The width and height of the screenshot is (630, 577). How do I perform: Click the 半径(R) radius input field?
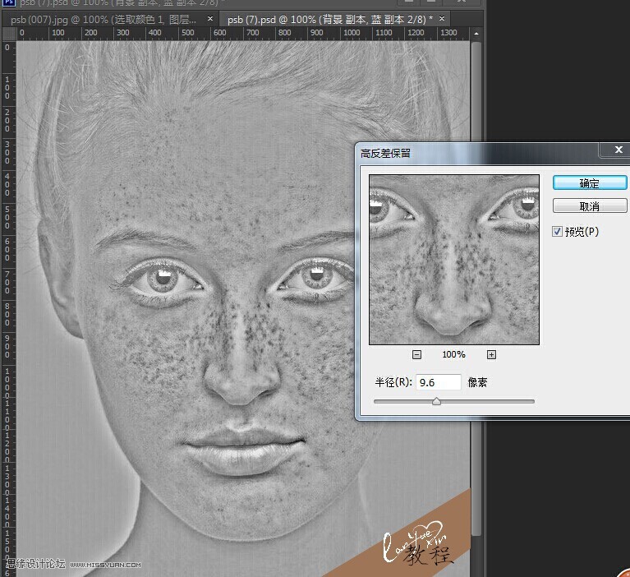(x=439, y=382)
